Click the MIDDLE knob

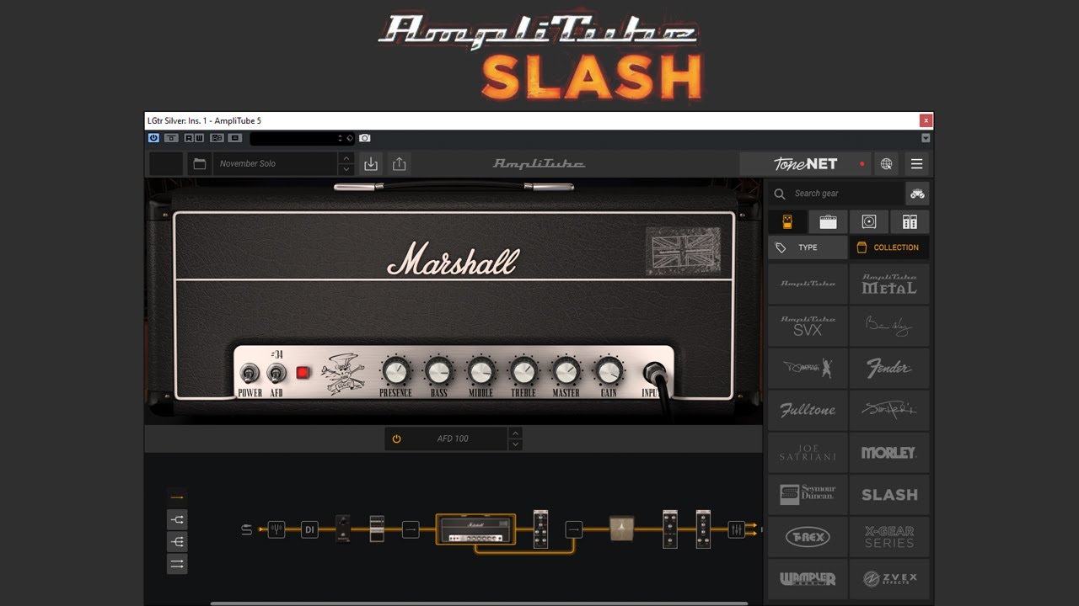[x=481, y=370]
